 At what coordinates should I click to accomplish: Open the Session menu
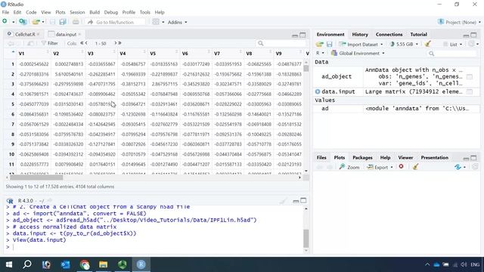coord(77,12)
